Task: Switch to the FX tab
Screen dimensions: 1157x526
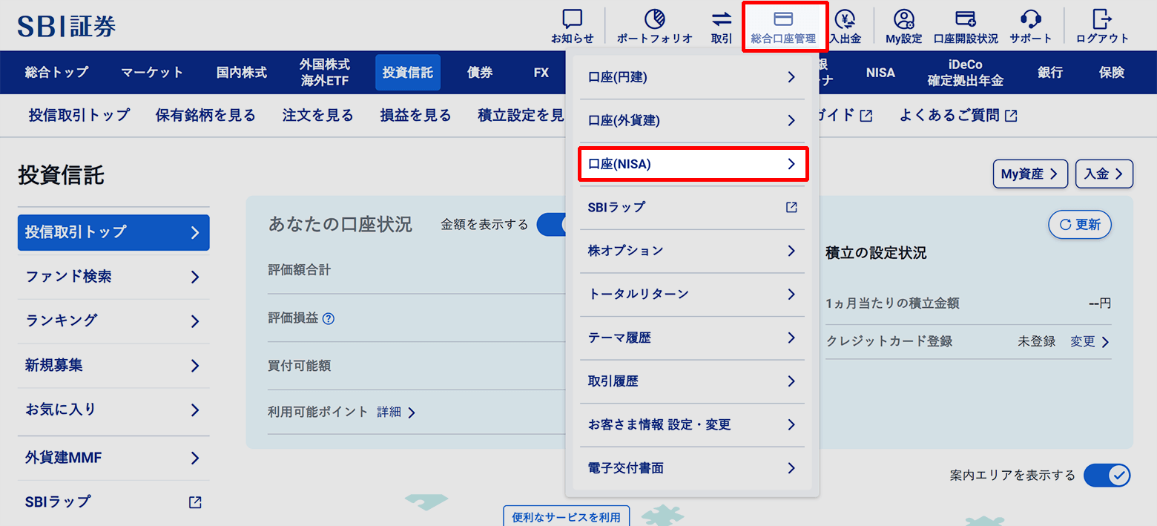Action: point(541,73)
